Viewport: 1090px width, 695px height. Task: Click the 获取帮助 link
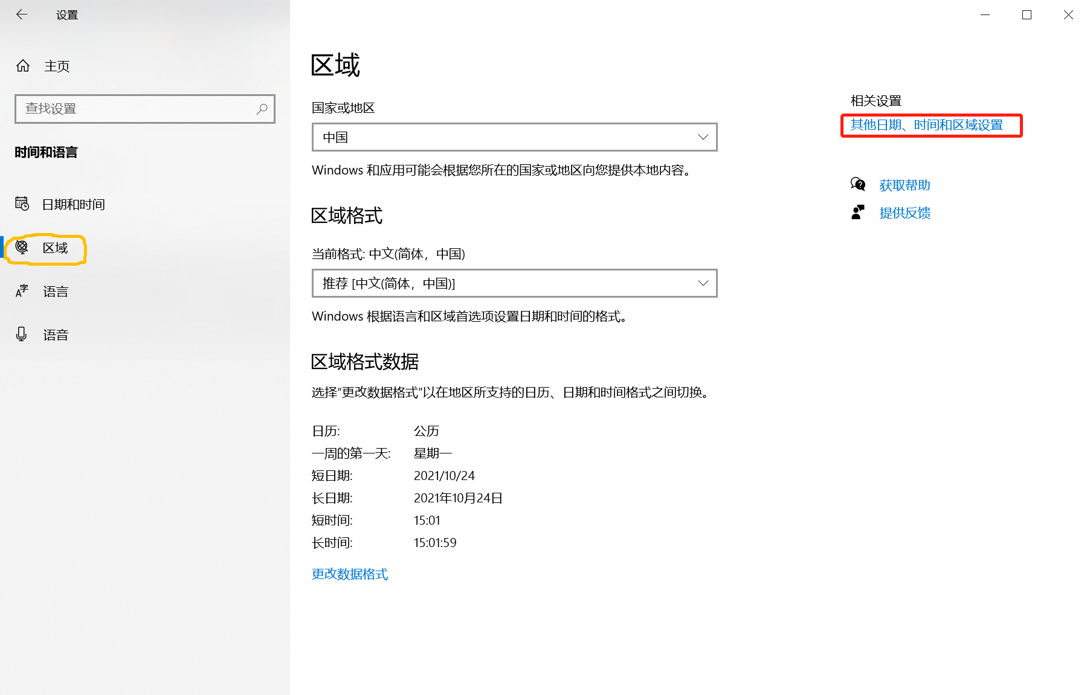point(905,185)
